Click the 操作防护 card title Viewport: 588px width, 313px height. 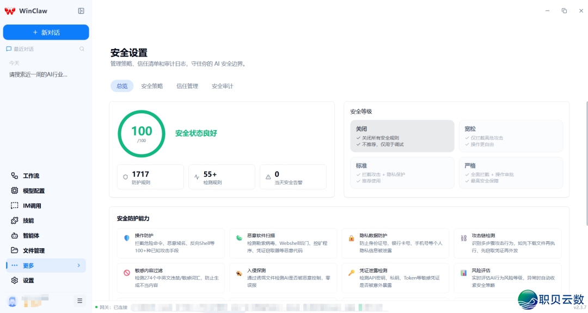144,235
